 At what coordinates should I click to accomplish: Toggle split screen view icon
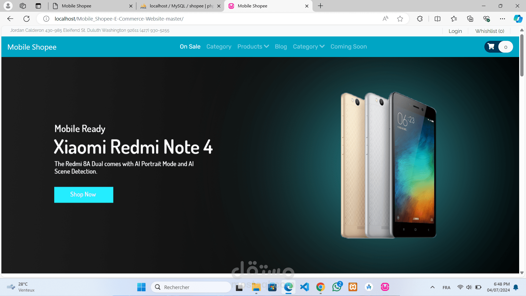pos(438,19)
